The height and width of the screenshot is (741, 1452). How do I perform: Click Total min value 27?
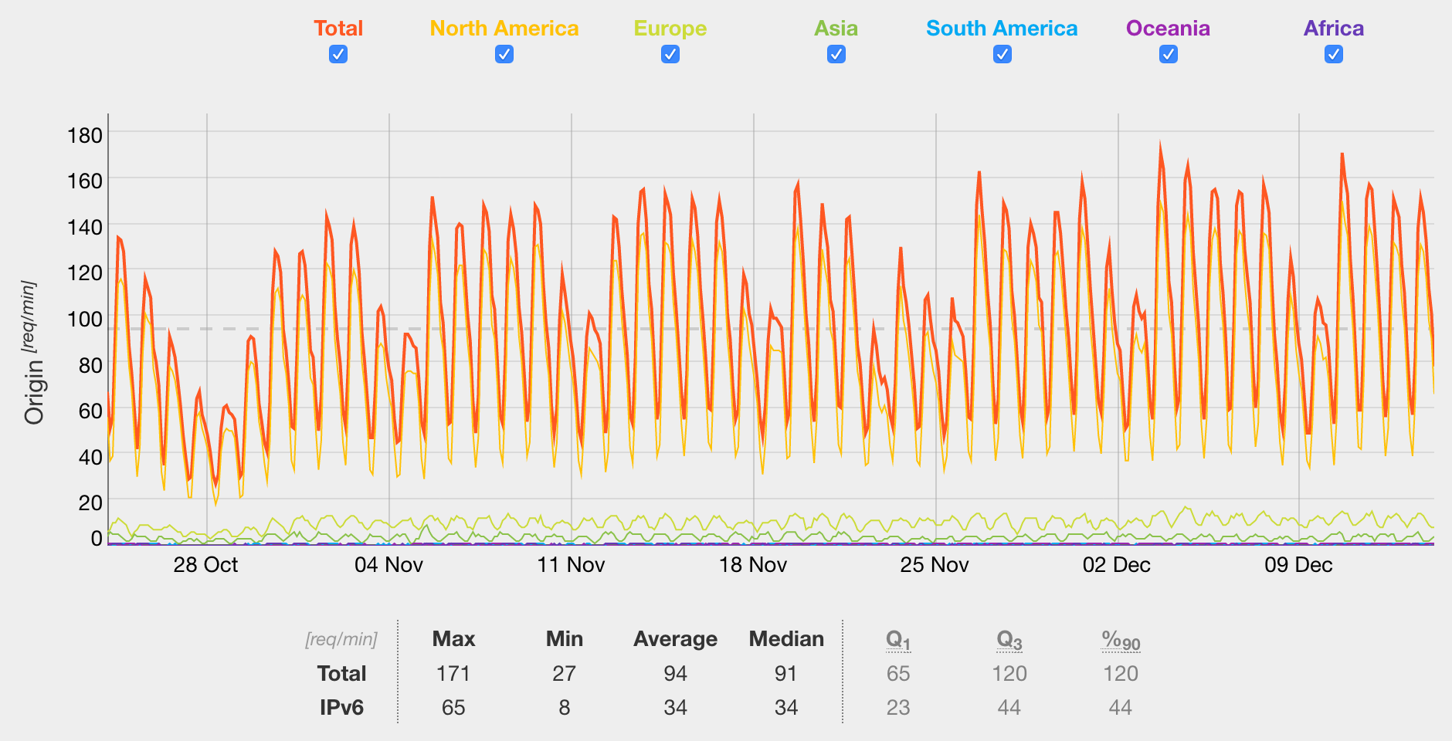(565, 674)
